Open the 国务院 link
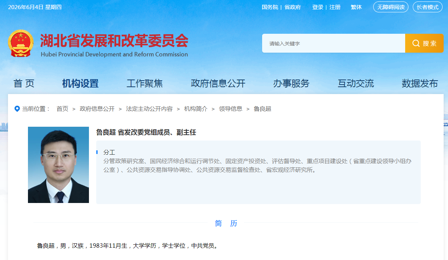 coord(270,7)
